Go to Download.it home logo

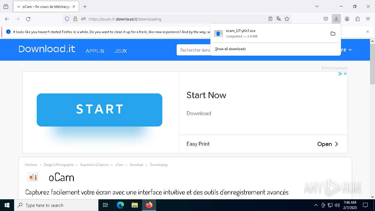point(47,49)
